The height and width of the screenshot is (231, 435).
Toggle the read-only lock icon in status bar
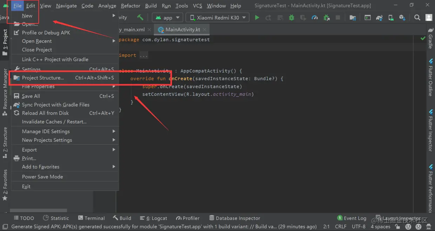(397, 227)
